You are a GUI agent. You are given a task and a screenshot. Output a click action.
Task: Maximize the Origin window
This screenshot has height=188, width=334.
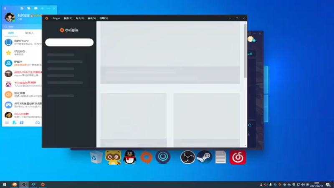pos(237,18)
